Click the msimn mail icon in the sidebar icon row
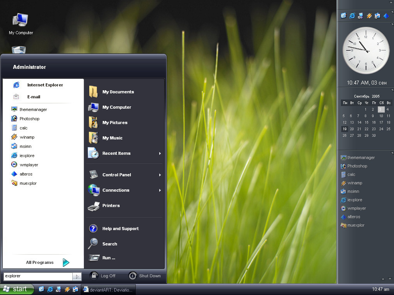The width and height of the screenshot is (394, 295). (x=377, y=16)
